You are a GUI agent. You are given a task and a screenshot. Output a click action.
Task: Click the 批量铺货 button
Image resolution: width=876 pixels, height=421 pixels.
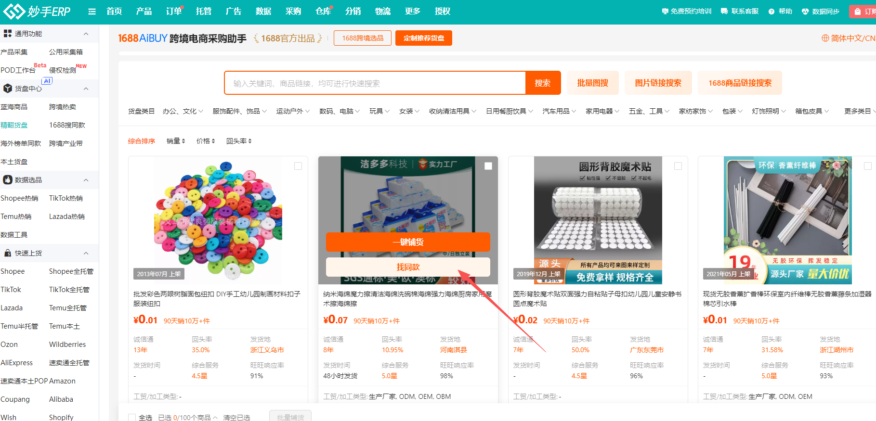290,417
